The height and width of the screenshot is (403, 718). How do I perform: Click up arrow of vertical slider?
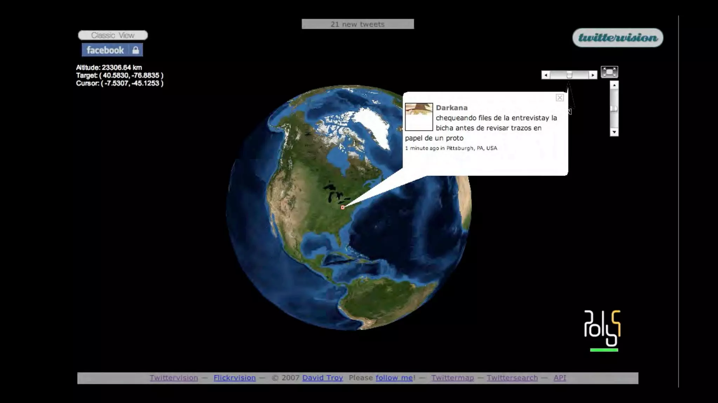tap(614, 85)
